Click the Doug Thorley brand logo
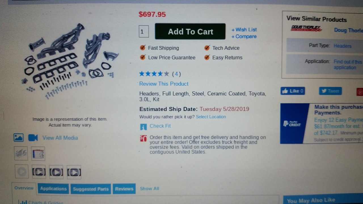This screenshot has width=363, height=204. (x=306, y=28)
